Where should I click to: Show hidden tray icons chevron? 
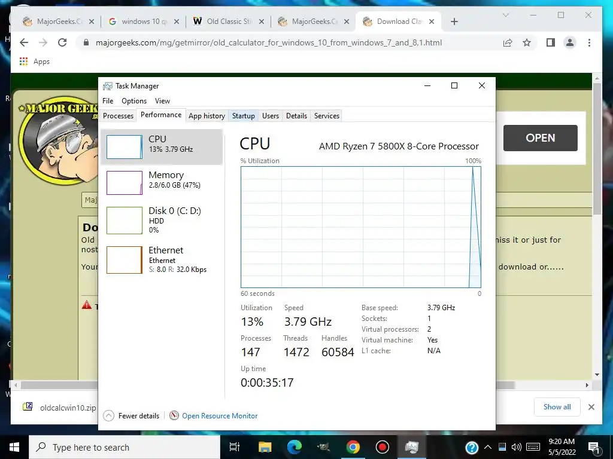click(488, 447)
